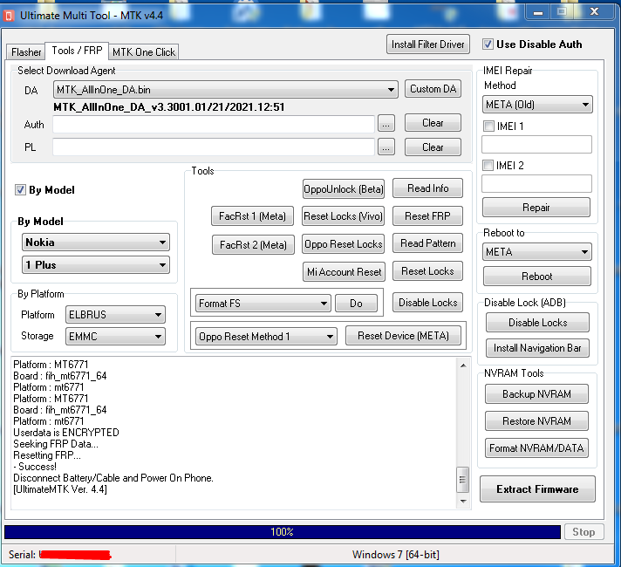Click '[UltimateMTK Ver. 4.4]' log line

60,489
